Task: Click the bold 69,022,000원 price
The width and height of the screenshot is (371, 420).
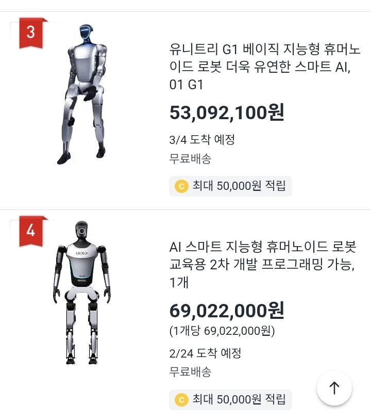Action: 227,310
